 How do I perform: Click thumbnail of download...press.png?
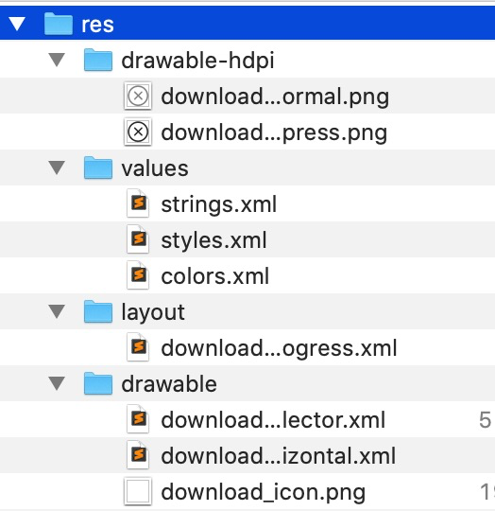(138, 132)
